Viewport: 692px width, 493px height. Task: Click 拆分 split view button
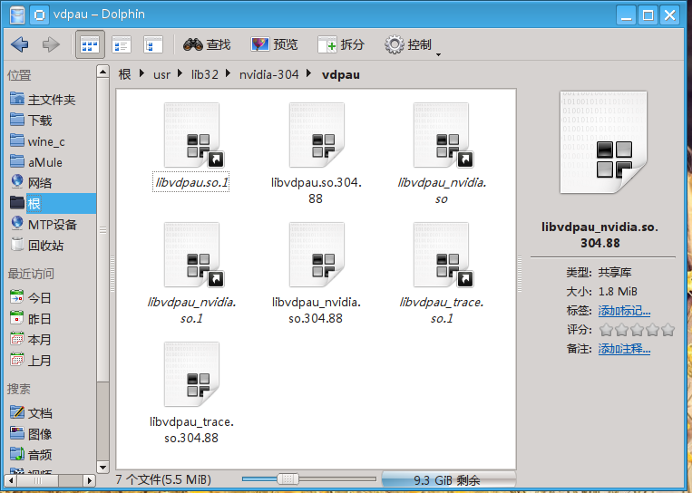click(x=341, y=44)
